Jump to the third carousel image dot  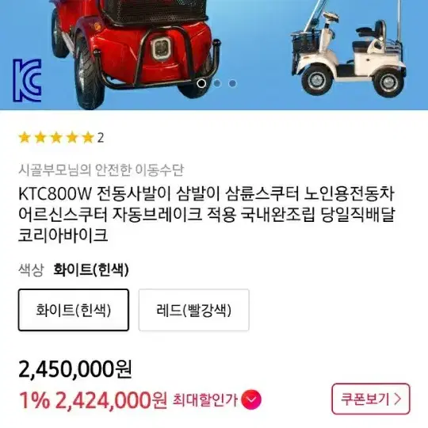pyautogui.click(x=232, y=83)
